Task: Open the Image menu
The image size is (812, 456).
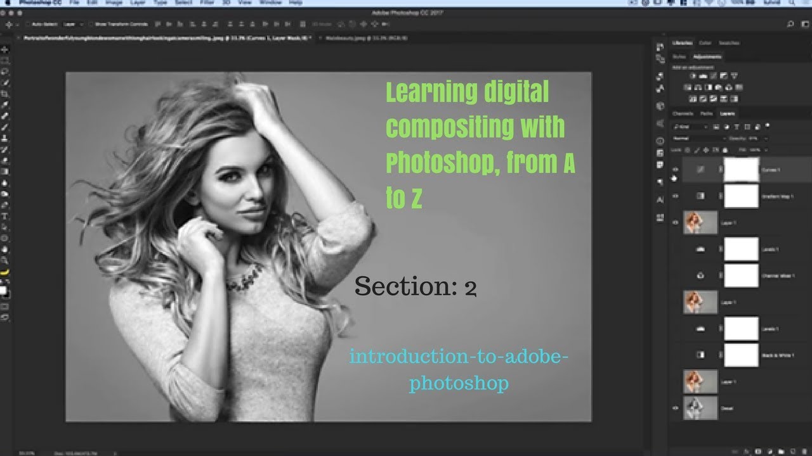Action: coord(114,3)
